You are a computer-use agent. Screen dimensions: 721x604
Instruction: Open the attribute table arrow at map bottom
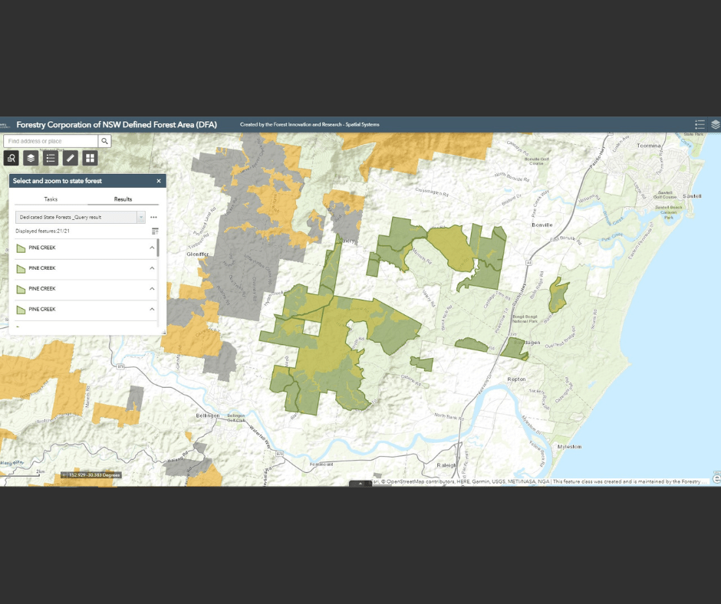pos(360,484)
